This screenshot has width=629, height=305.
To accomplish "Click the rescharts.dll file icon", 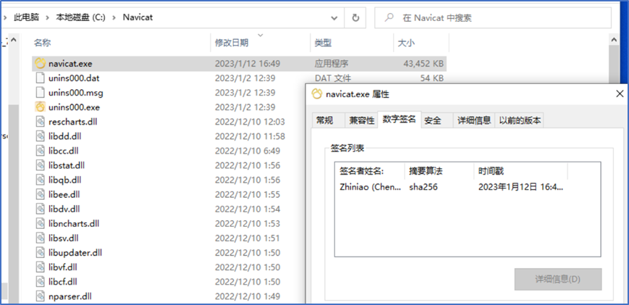I will pyautogui.click(x=40, y=122).
